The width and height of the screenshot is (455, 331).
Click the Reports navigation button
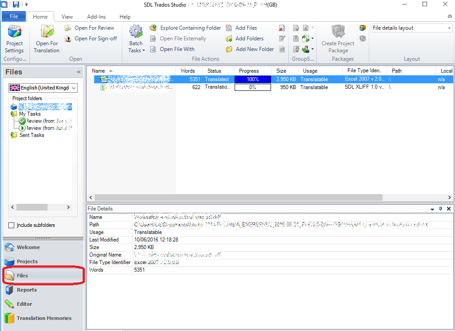tap(27, 290)
